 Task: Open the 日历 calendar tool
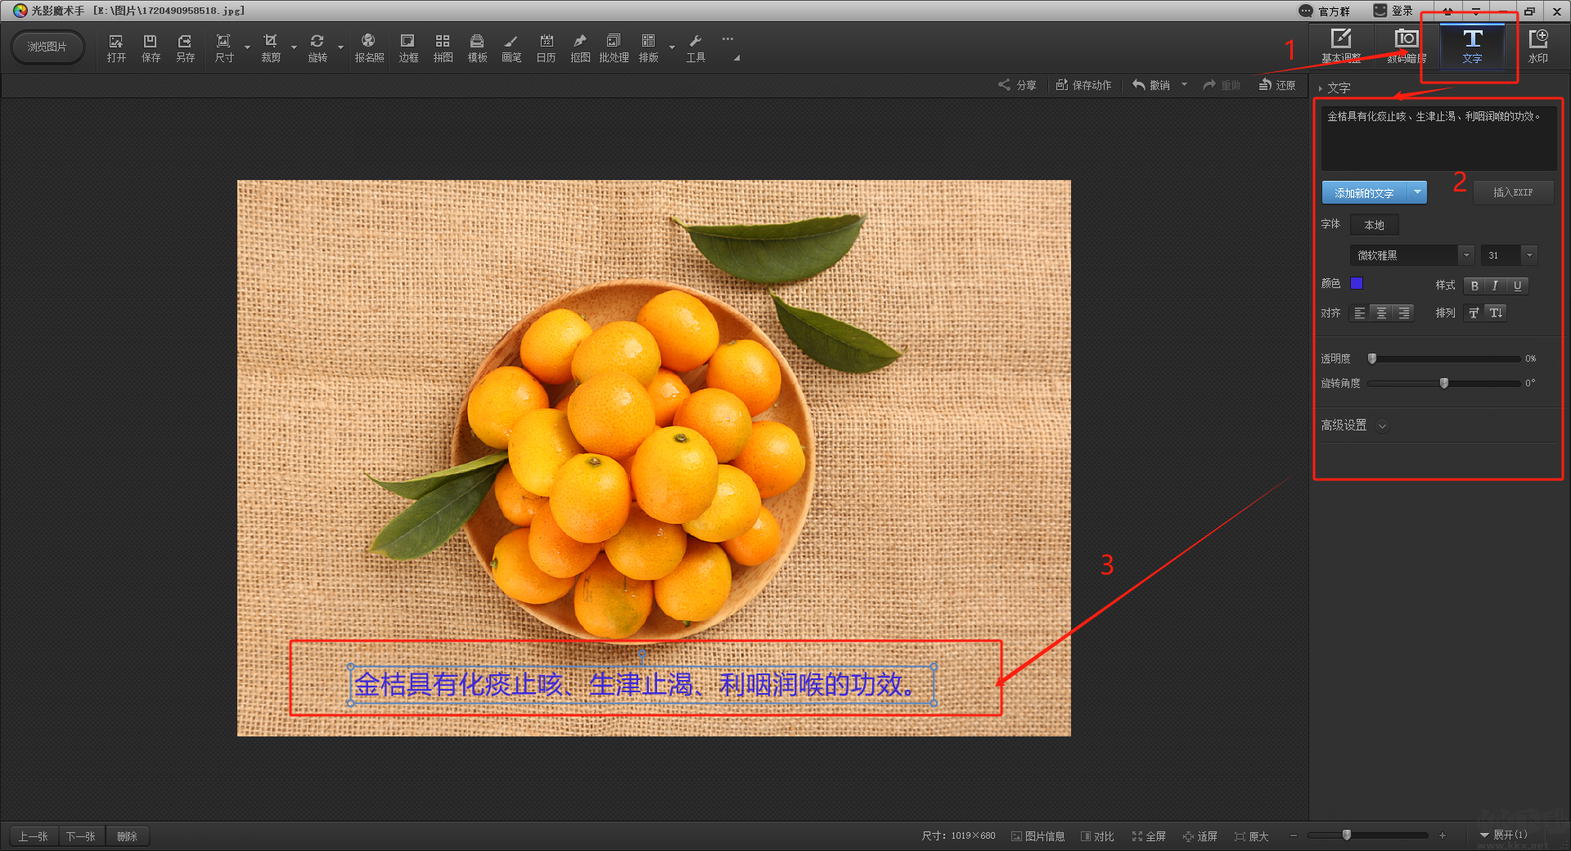pyautogui.click(x=546, y=47)
